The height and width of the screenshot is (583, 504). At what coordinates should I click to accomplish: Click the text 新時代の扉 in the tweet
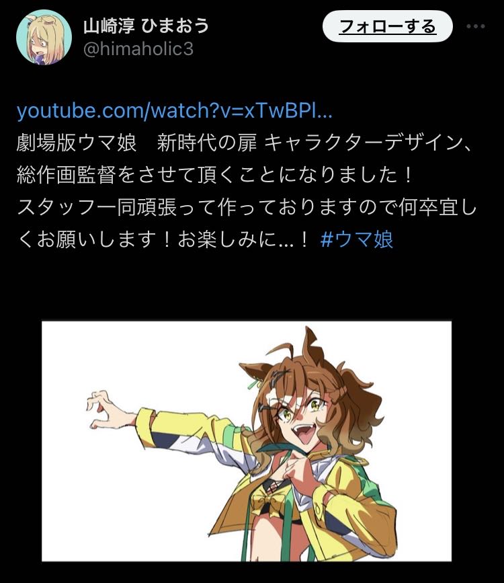coord(207,143)
